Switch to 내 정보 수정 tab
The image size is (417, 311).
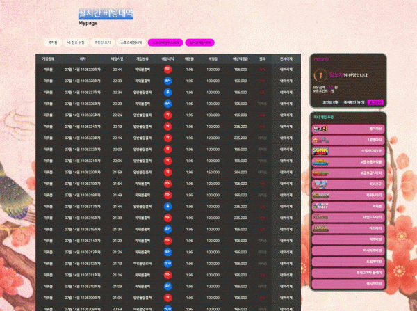(76, 42)
